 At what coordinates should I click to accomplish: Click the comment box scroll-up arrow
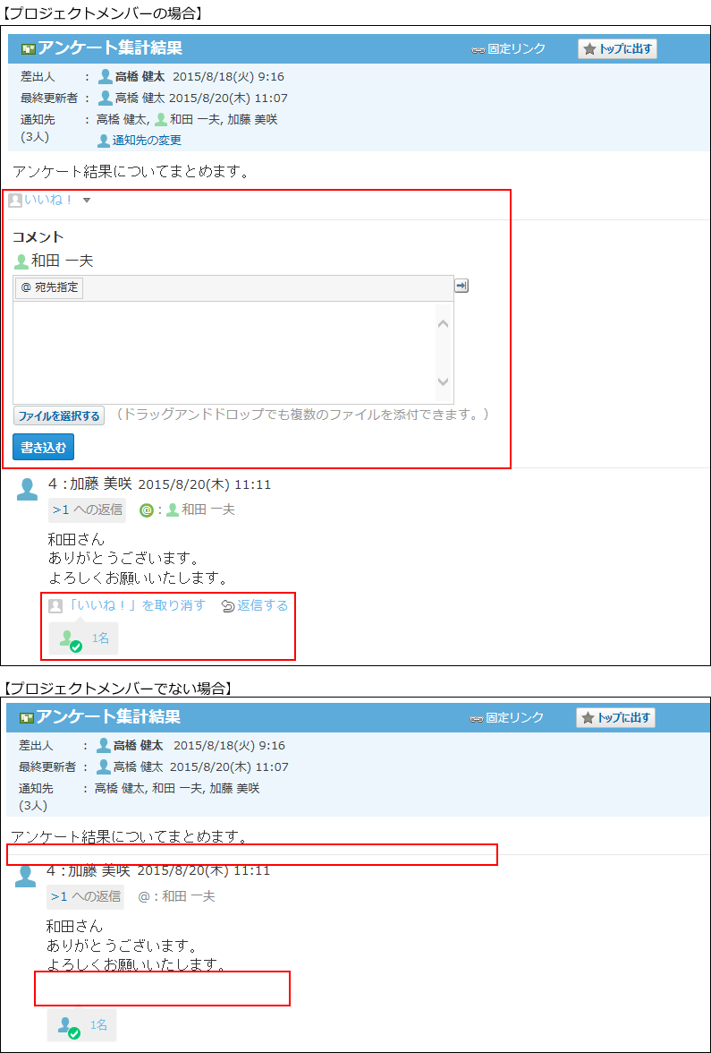[443, 324]
